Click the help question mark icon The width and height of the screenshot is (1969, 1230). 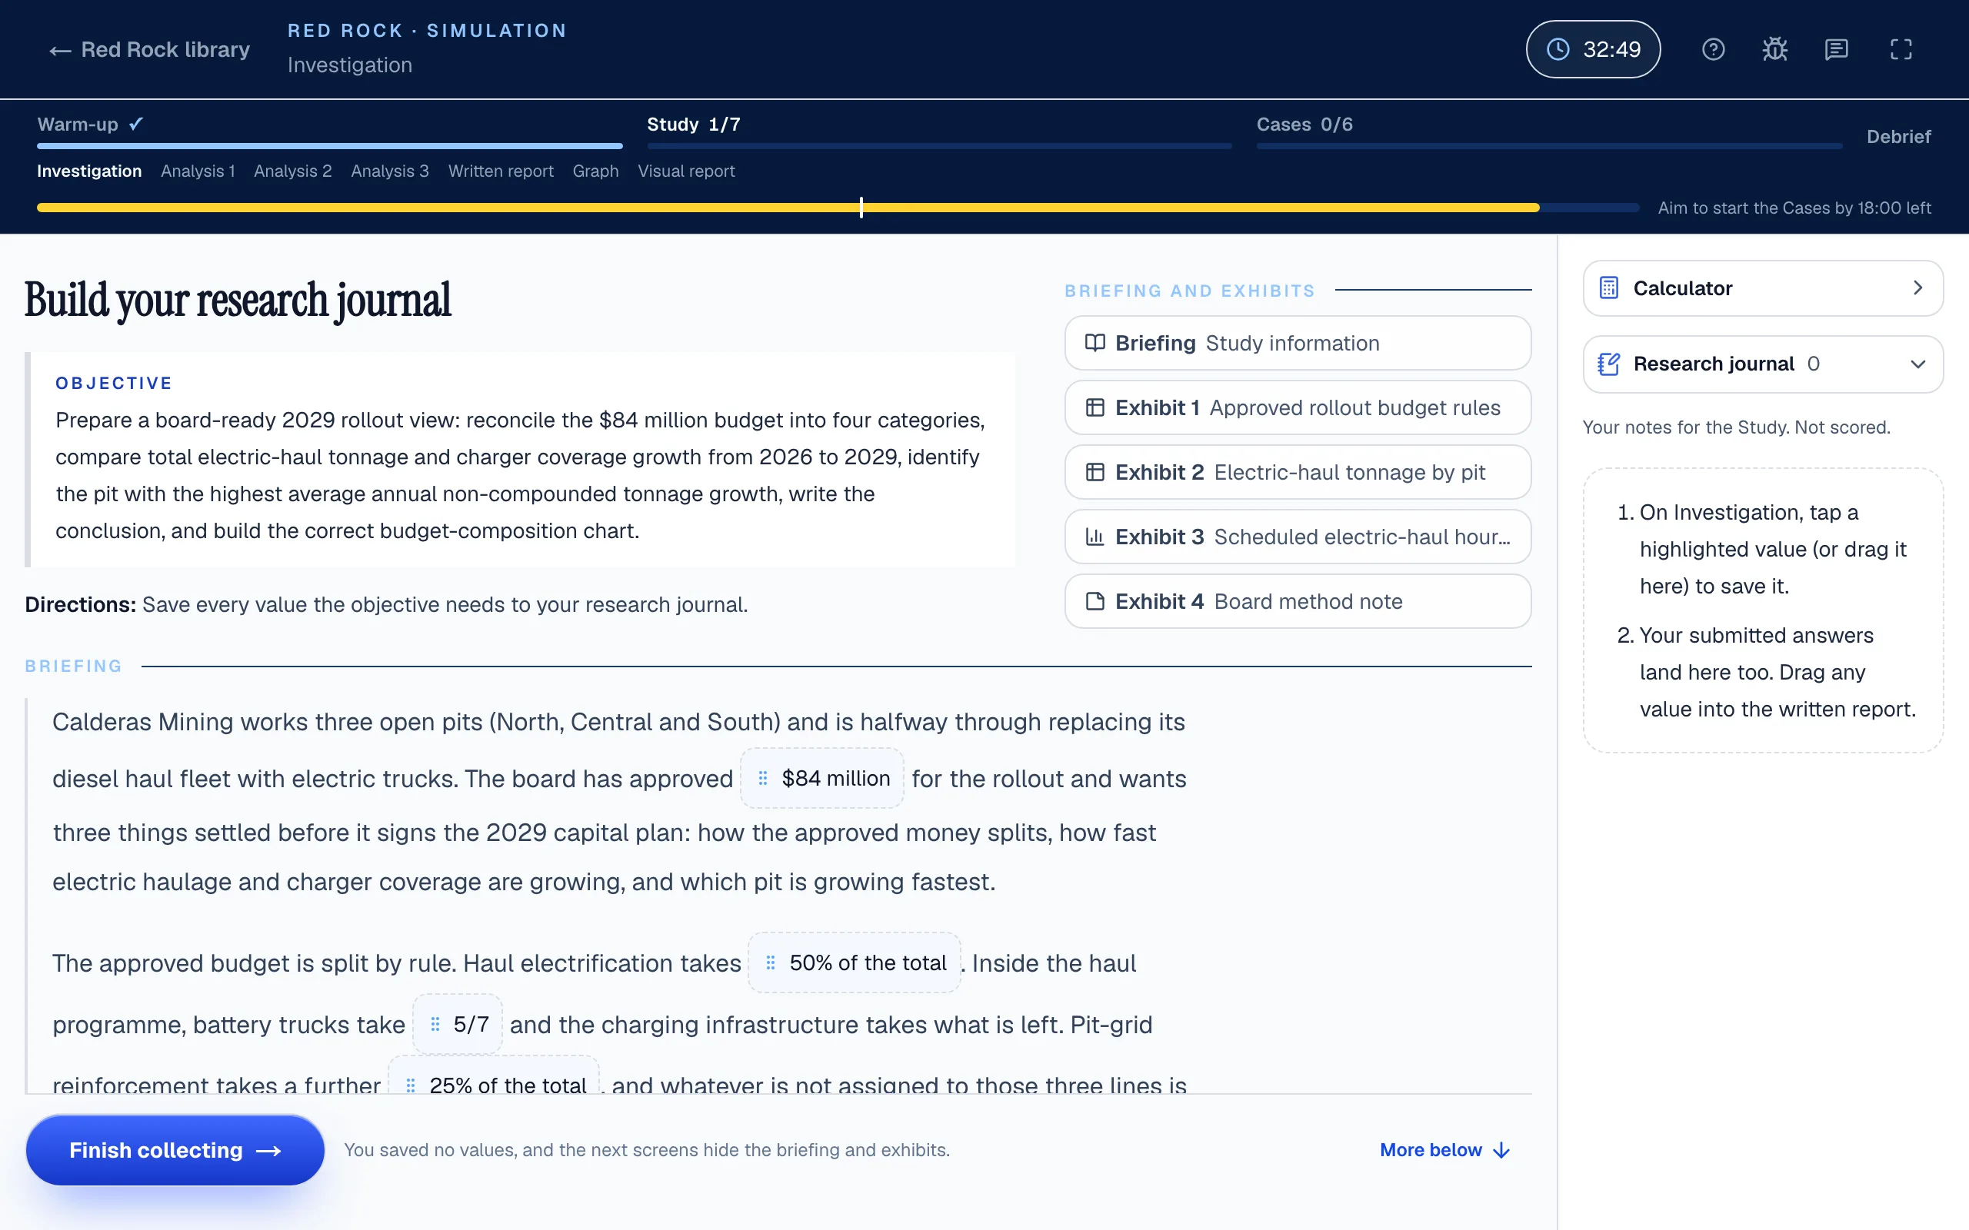1713,50
